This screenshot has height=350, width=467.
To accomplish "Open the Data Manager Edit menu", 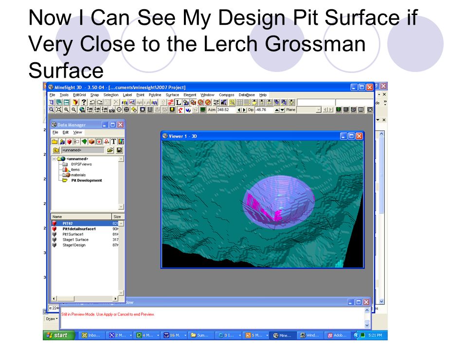I will click(65, 132).
